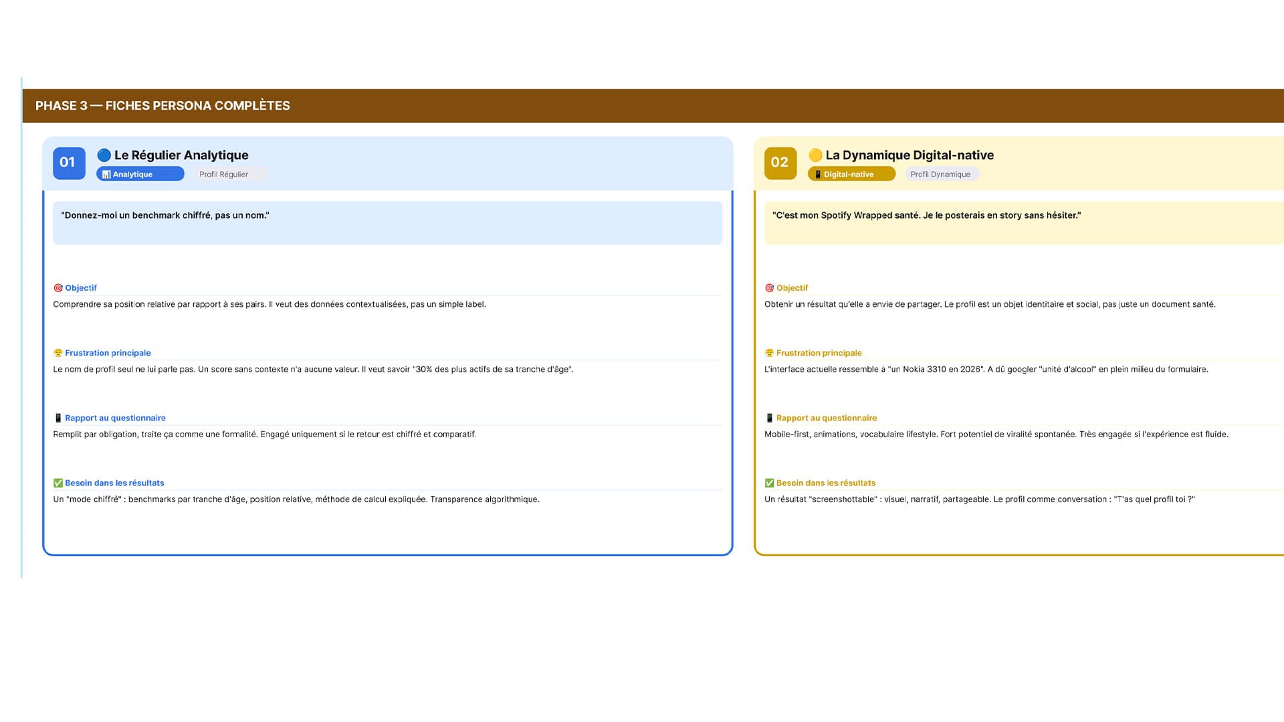Click the Le Régulier Analytique title
Image resolution: width=1284 pixels, height=722 pixels.
181,155
